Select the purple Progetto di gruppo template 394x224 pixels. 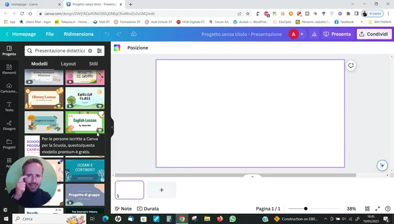pos(85,195)
